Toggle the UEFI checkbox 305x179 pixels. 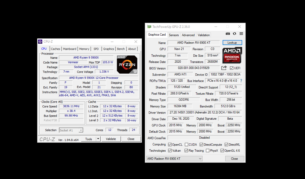[x=231, y=68]
